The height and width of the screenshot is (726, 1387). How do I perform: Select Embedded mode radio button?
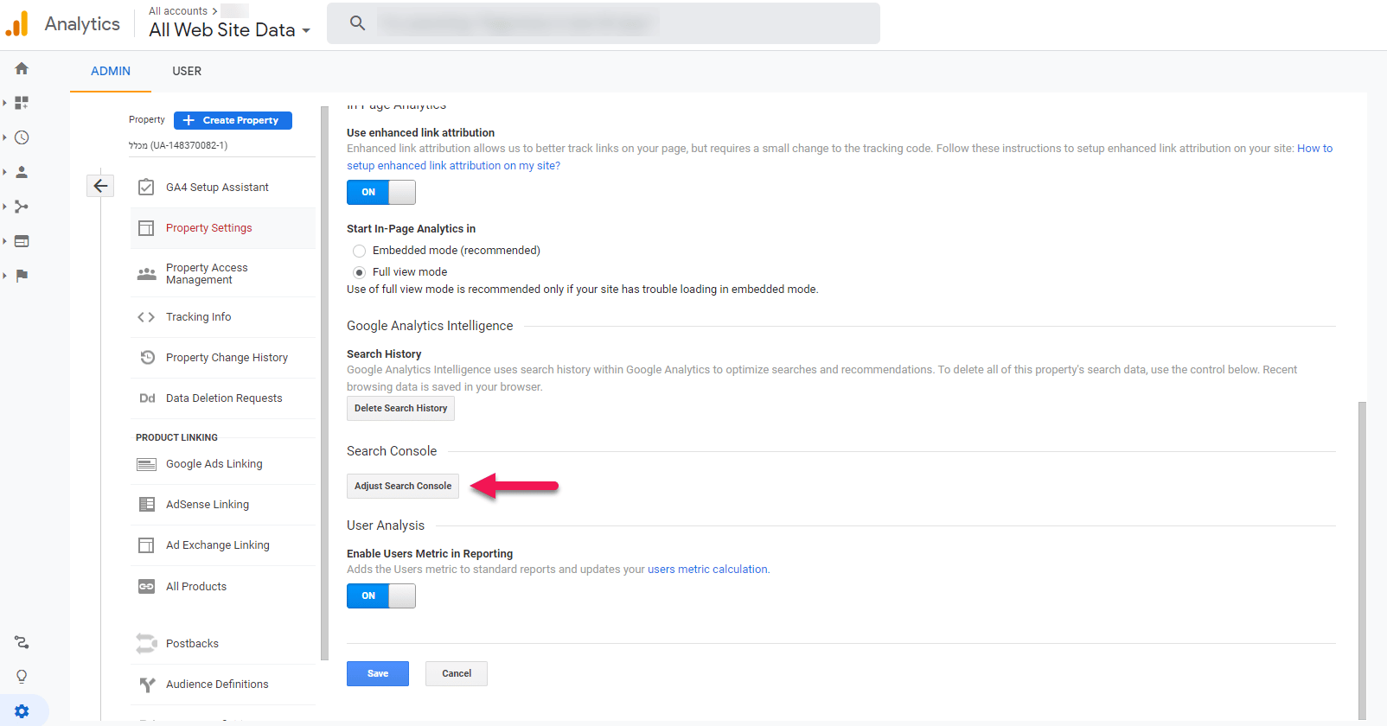click(359, 251)
